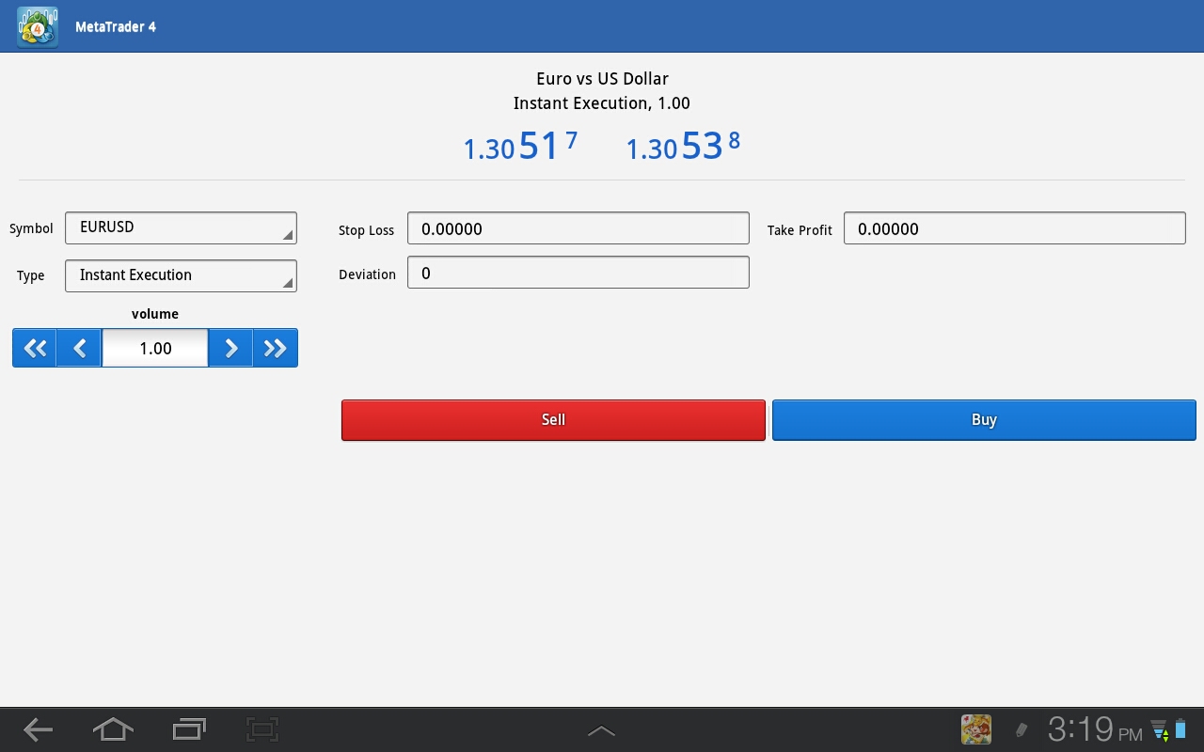Click the Buy button
Screen dimensions: 1204x752
pos(984,420)
